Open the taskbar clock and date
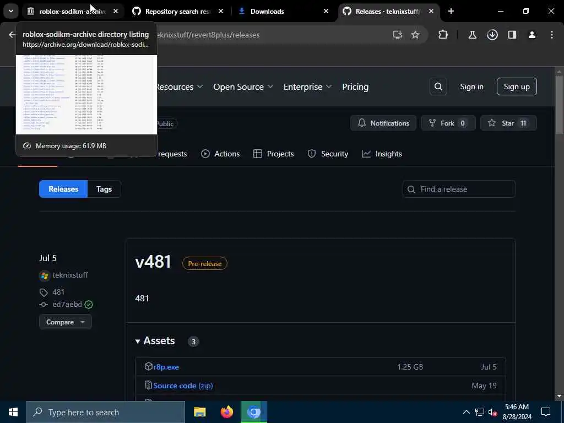 pyautogui.click(x=517, y=412)
